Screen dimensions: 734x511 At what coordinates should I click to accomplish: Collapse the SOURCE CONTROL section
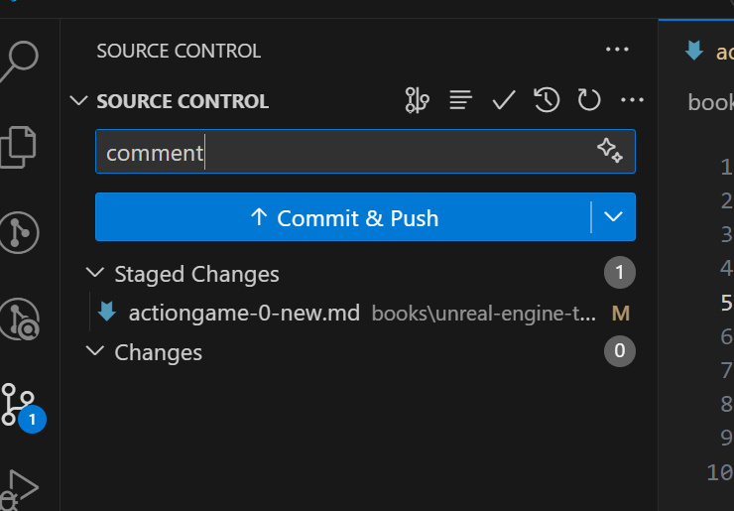[x=78, y=100]
